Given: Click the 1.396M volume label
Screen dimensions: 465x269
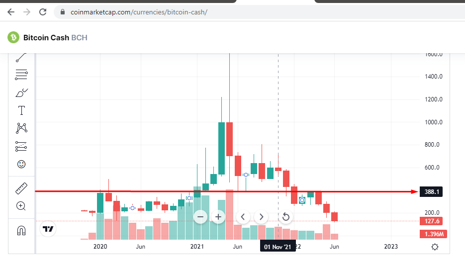Looking at the screenshot, I should (x=433, y=234).
